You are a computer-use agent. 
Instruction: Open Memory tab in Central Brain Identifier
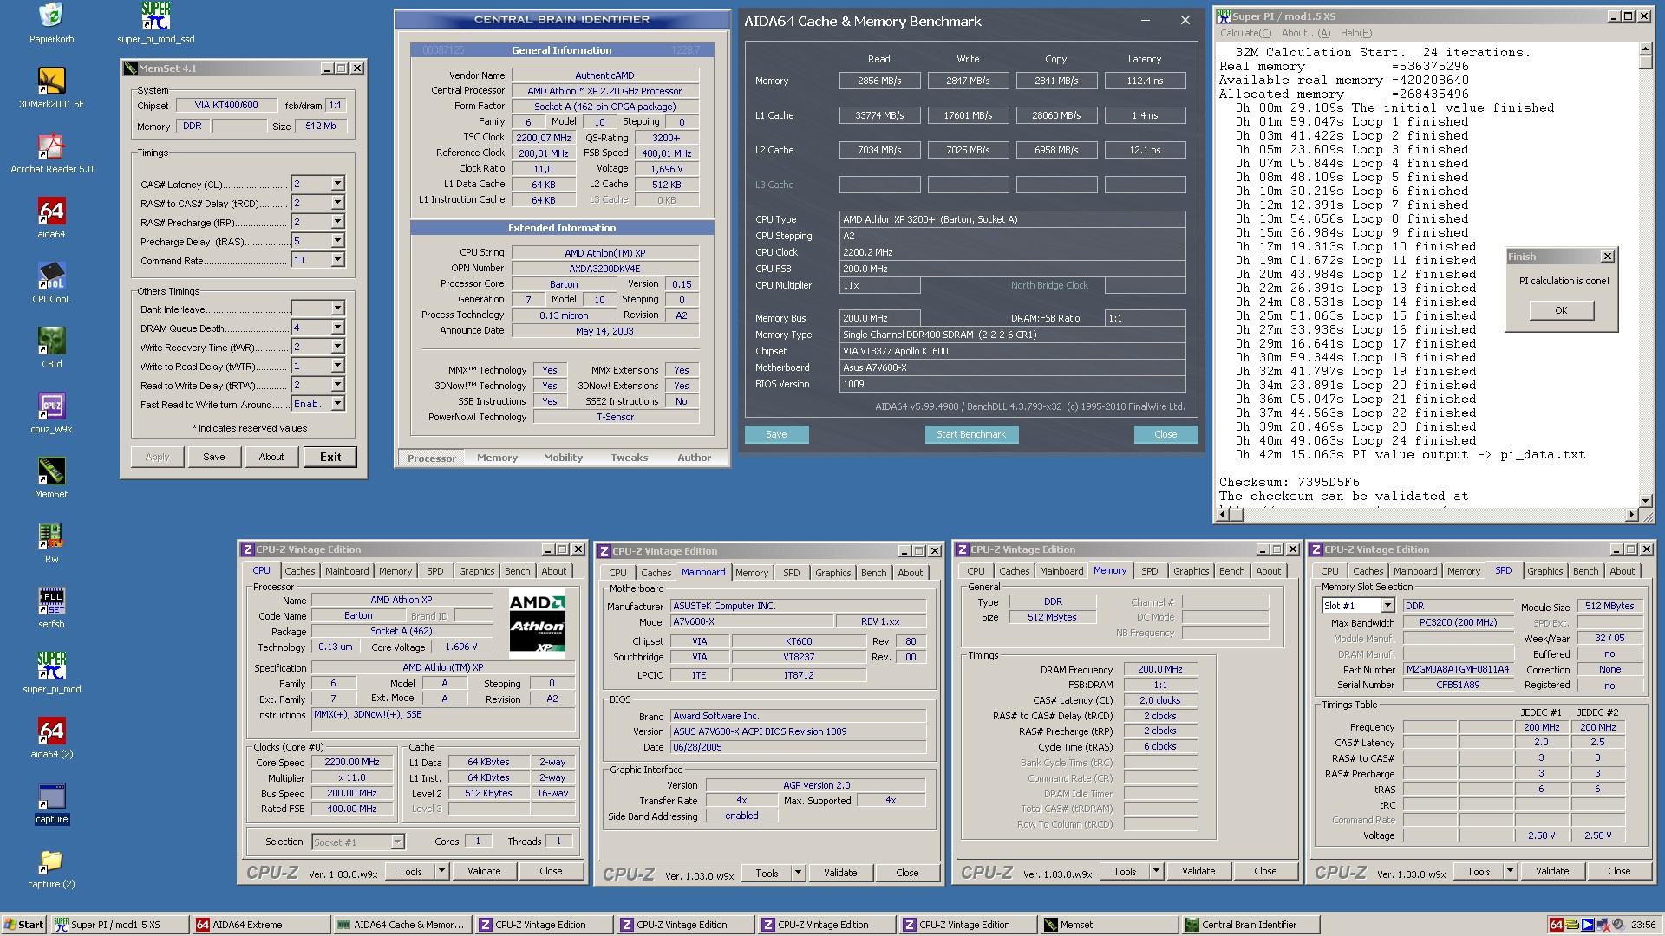point(497,458)
